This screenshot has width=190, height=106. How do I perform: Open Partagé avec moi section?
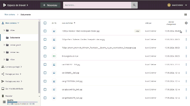(x=13, y=81)
